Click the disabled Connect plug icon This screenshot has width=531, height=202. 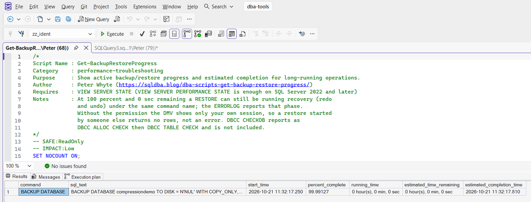[x=10, y=34]
